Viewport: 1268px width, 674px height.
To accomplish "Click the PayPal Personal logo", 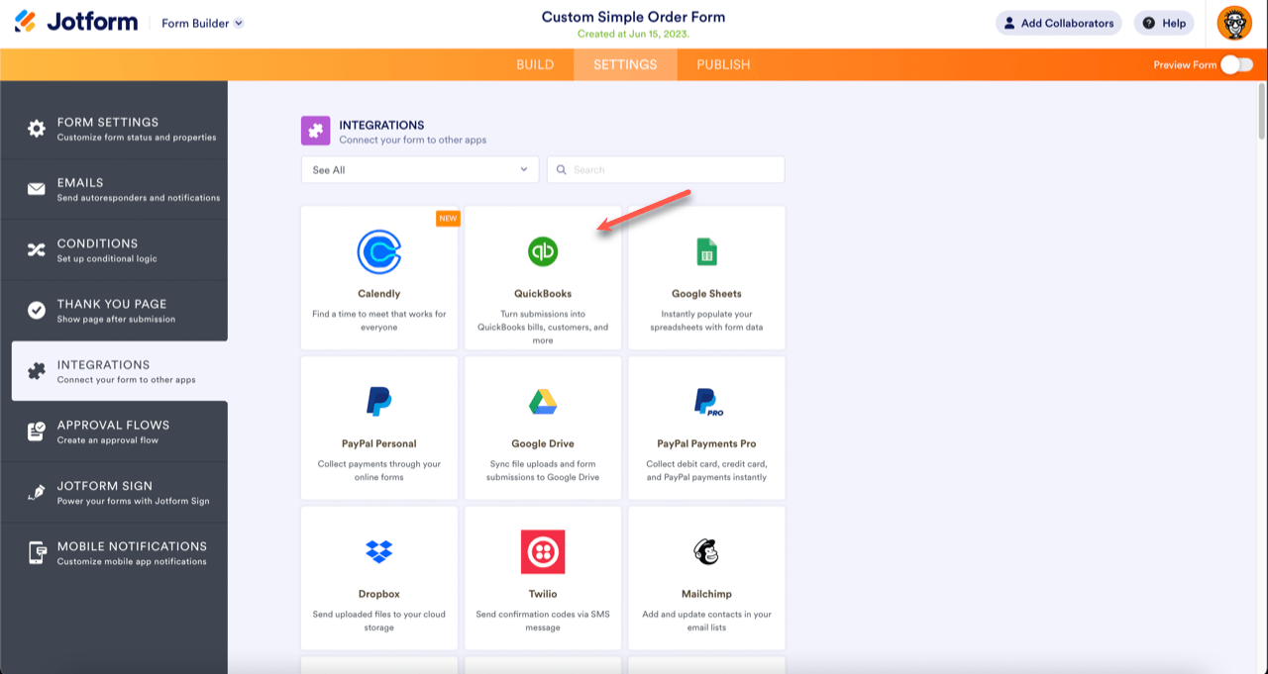I will [x=379, y=402].
